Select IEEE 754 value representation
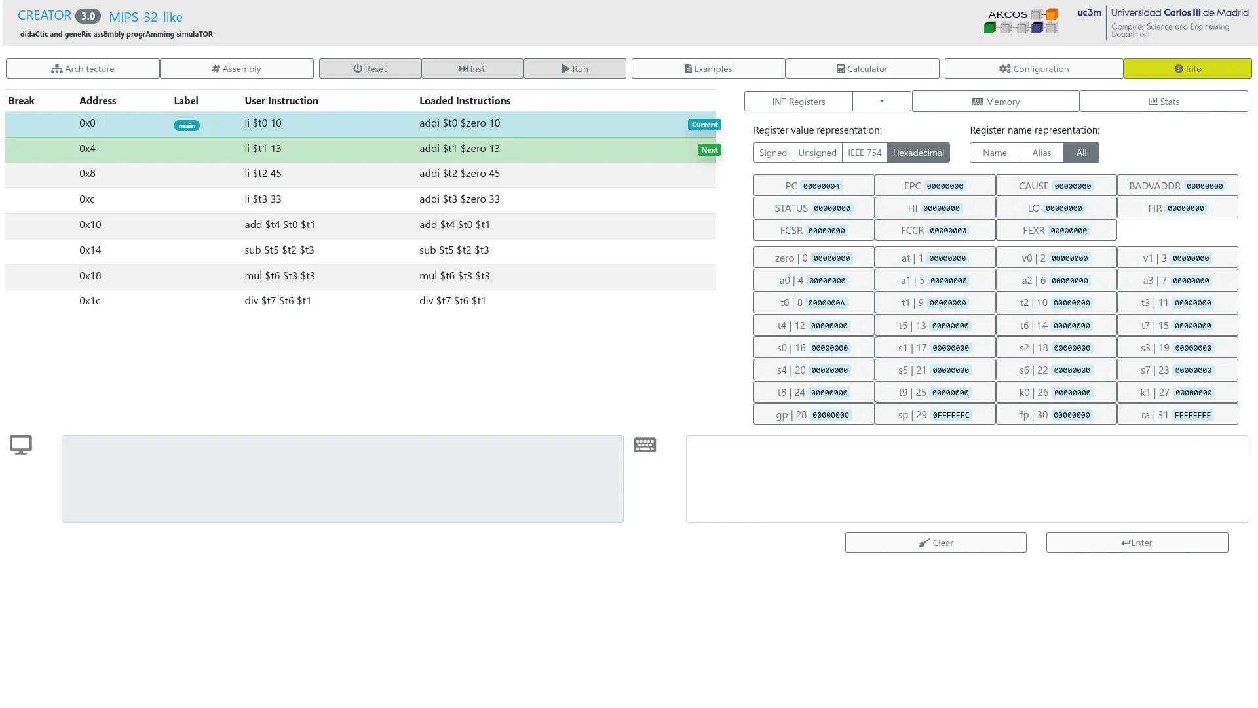 point(864,153)
